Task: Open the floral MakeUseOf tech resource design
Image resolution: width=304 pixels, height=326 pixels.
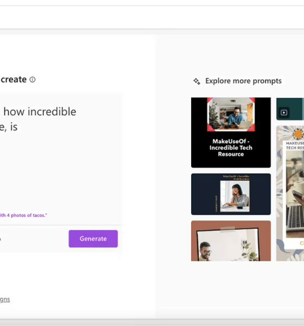Action: [x=290, y=193]
